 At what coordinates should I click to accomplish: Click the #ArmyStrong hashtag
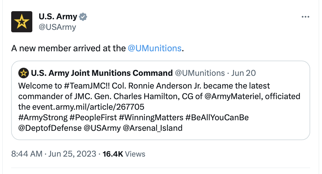pos(43,117)
